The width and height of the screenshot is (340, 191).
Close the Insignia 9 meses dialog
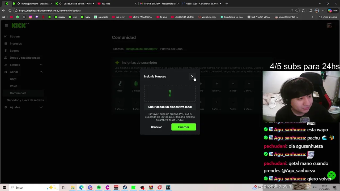192,76
